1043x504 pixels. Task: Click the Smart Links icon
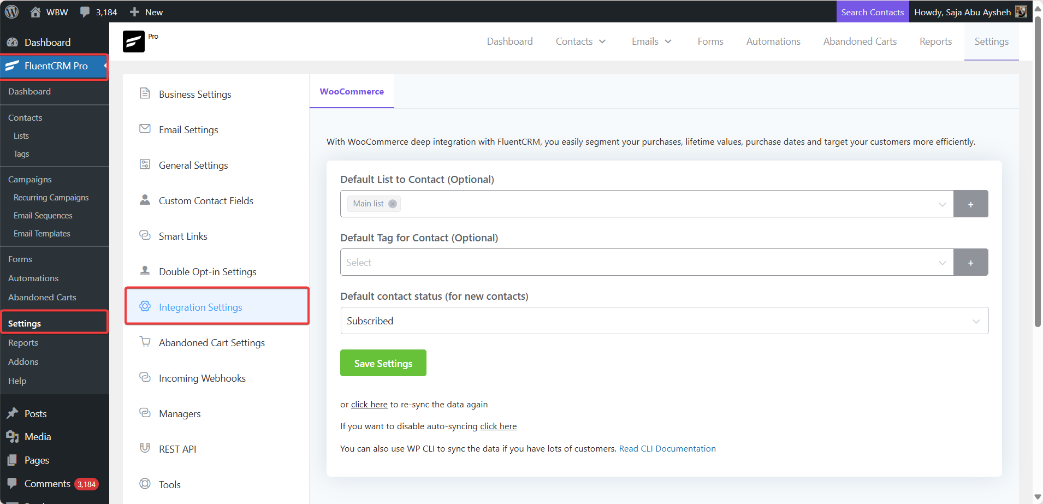145,235
